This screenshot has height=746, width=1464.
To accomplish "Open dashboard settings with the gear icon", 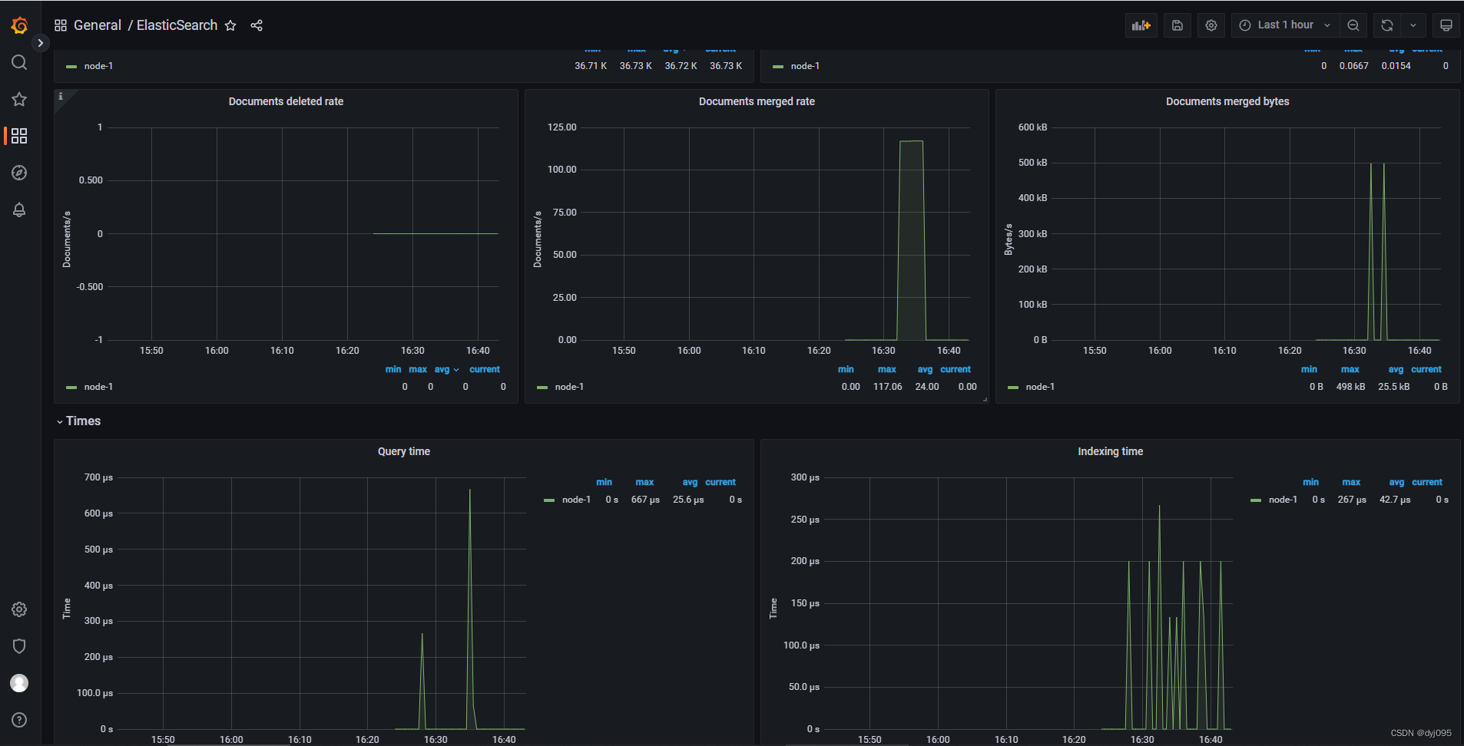I will point(1211,25).
